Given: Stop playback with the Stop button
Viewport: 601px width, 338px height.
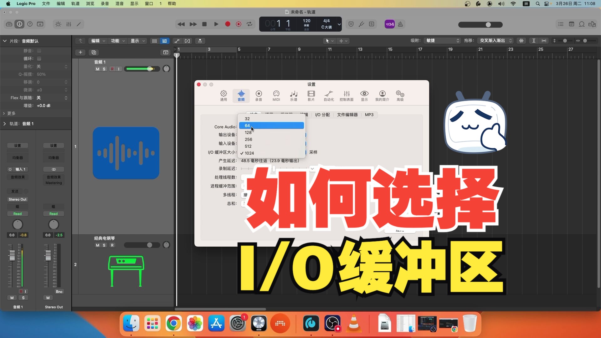Looking at the screenshot, I should (204, 24).
